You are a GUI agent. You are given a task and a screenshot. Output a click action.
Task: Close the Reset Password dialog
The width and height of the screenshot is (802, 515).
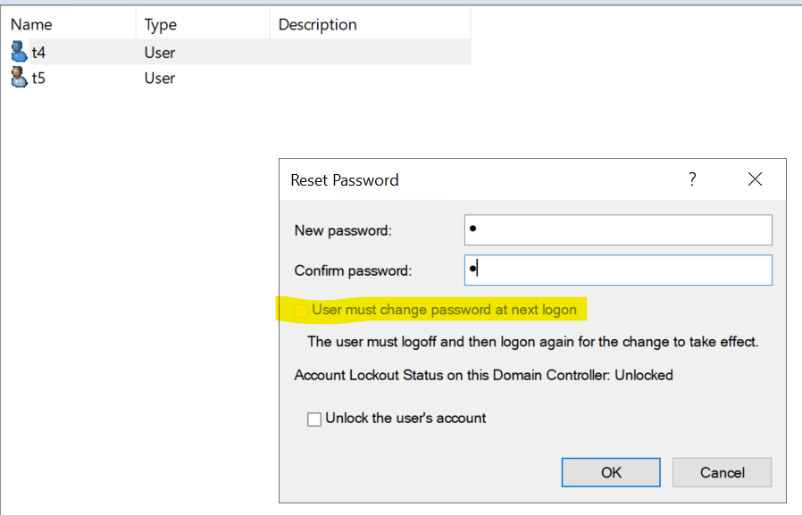(x=755, y=179)
